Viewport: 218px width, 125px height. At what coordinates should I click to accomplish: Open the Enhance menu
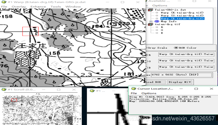tap(38, 6)
